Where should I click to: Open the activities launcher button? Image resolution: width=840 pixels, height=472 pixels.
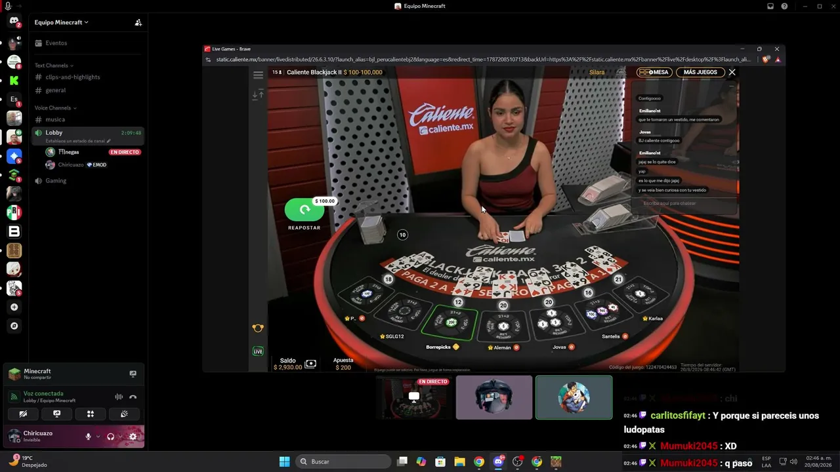[x=91, y=414]
